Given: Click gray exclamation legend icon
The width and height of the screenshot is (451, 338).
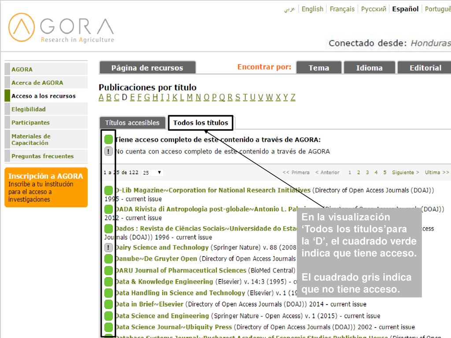Looking at the screenshot, I should (x=108, y=151).
